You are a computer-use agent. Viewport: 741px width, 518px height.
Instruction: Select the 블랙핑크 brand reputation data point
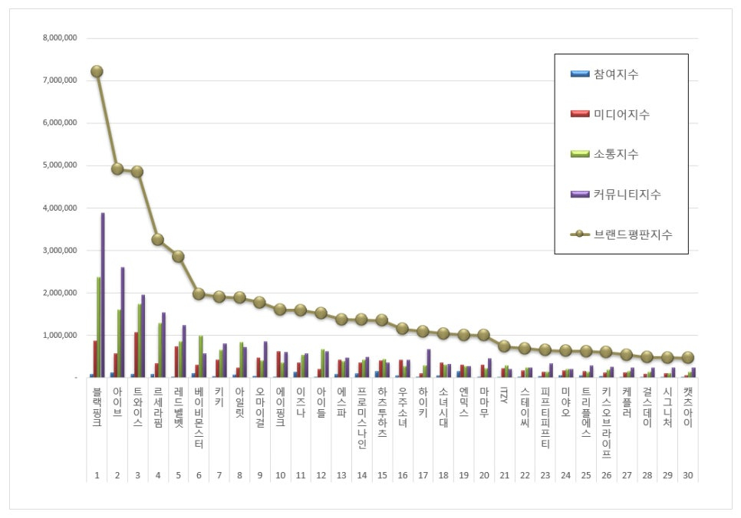(x=97, y=71)
